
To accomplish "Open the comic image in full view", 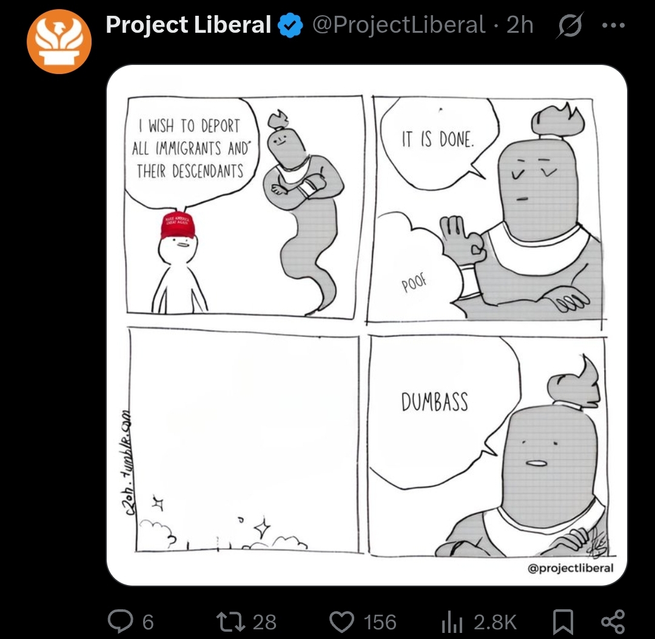I will click(367, 325).
